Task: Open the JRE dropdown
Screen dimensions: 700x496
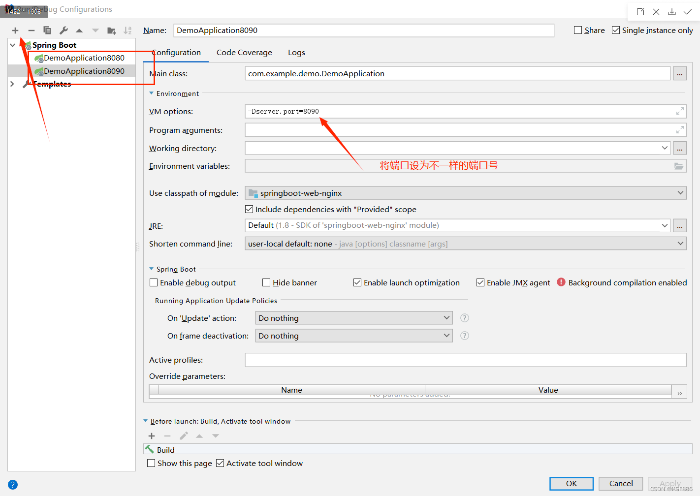Action: coord(665,225)
